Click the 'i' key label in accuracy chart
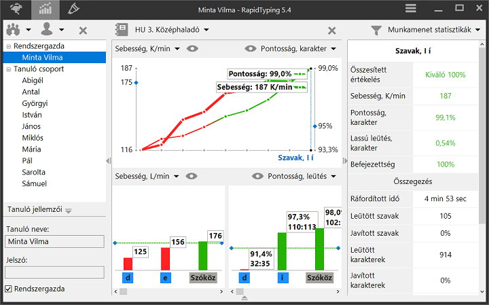Image resolution: width=489 pixels, height=305 pixels. 283,278
